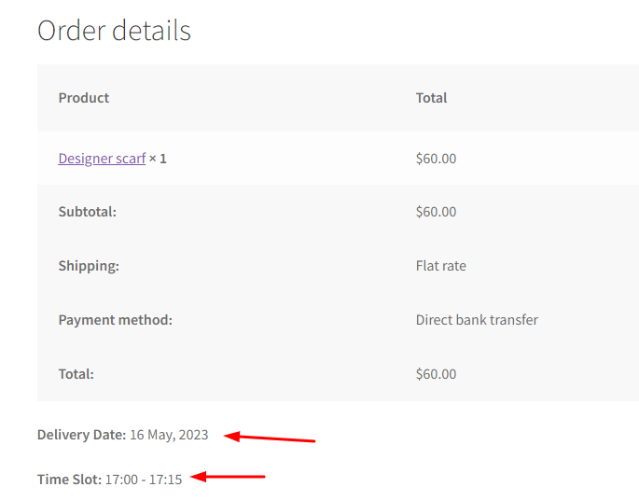Click the × 1 quantity text

coord(158,159)
